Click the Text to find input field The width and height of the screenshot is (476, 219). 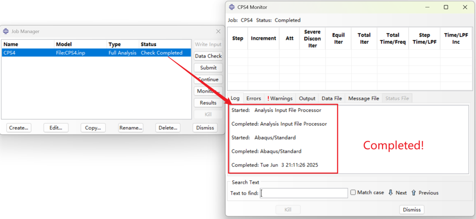(304, 193)
